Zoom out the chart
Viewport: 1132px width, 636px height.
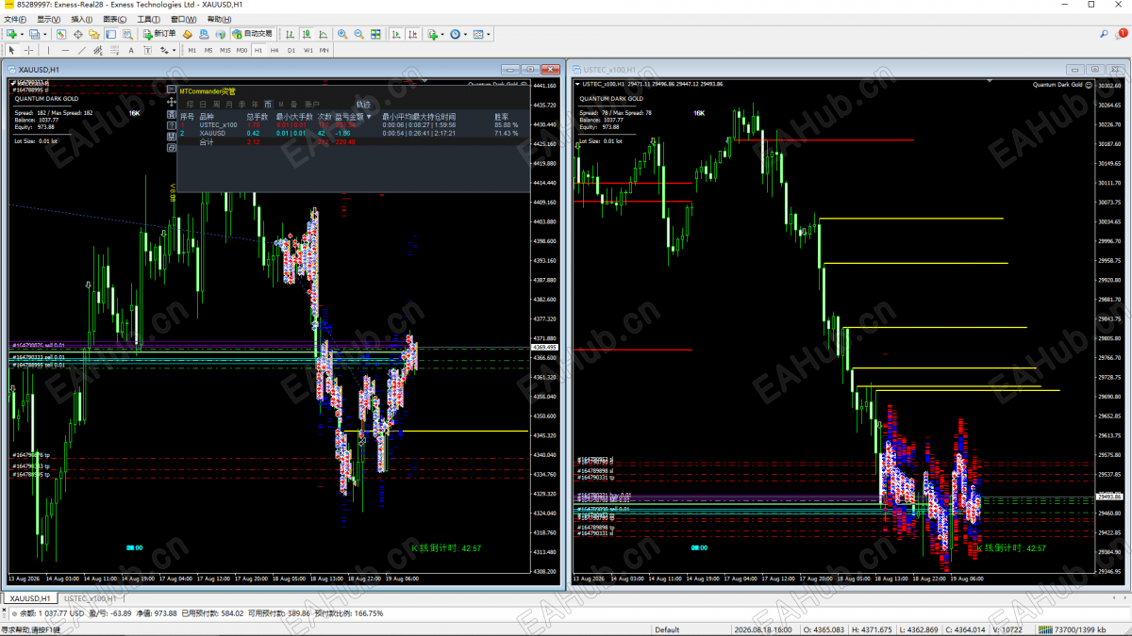coord(358,34)
